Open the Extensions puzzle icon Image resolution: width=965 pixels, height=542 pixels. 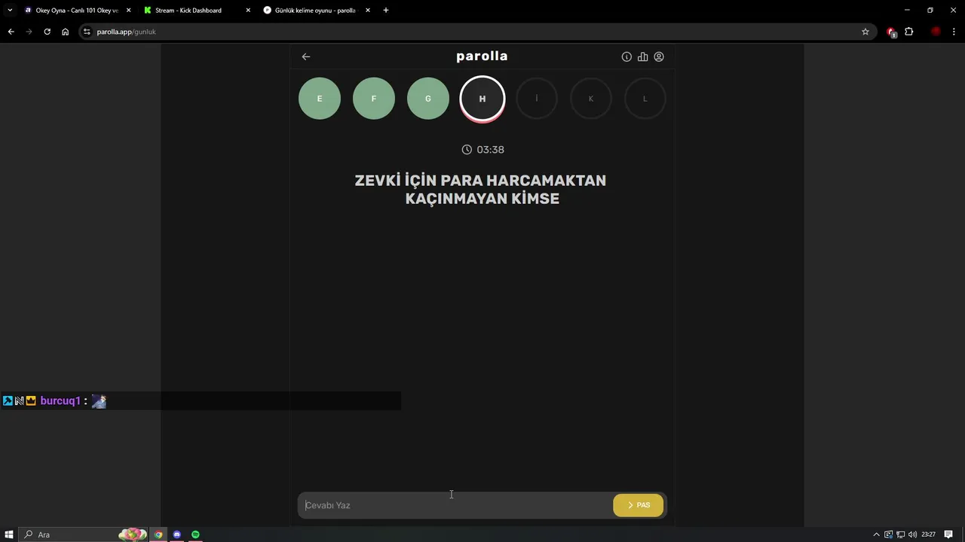[909, 32]
